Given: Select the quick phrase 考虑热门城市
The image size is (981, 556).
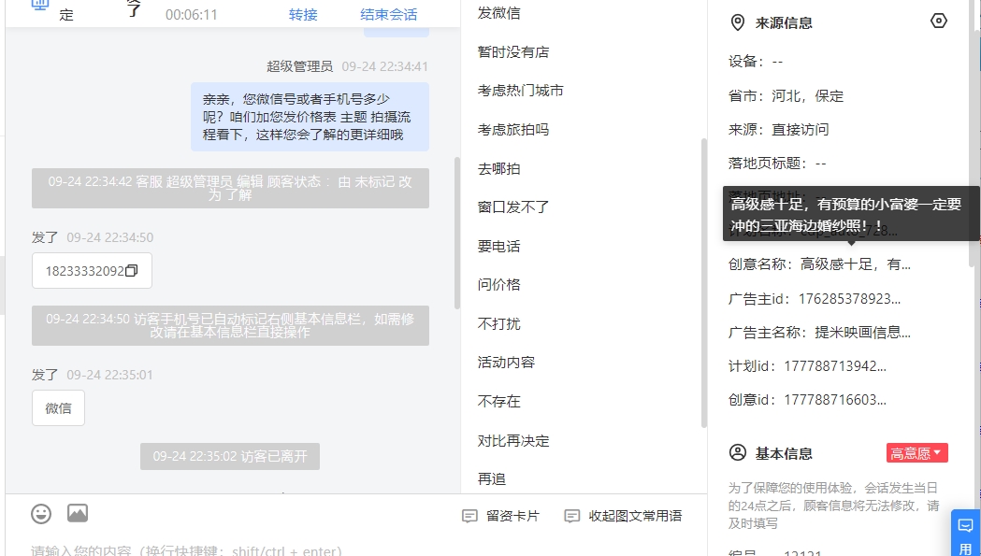Looking at the screenshot, I should [521, 91].
